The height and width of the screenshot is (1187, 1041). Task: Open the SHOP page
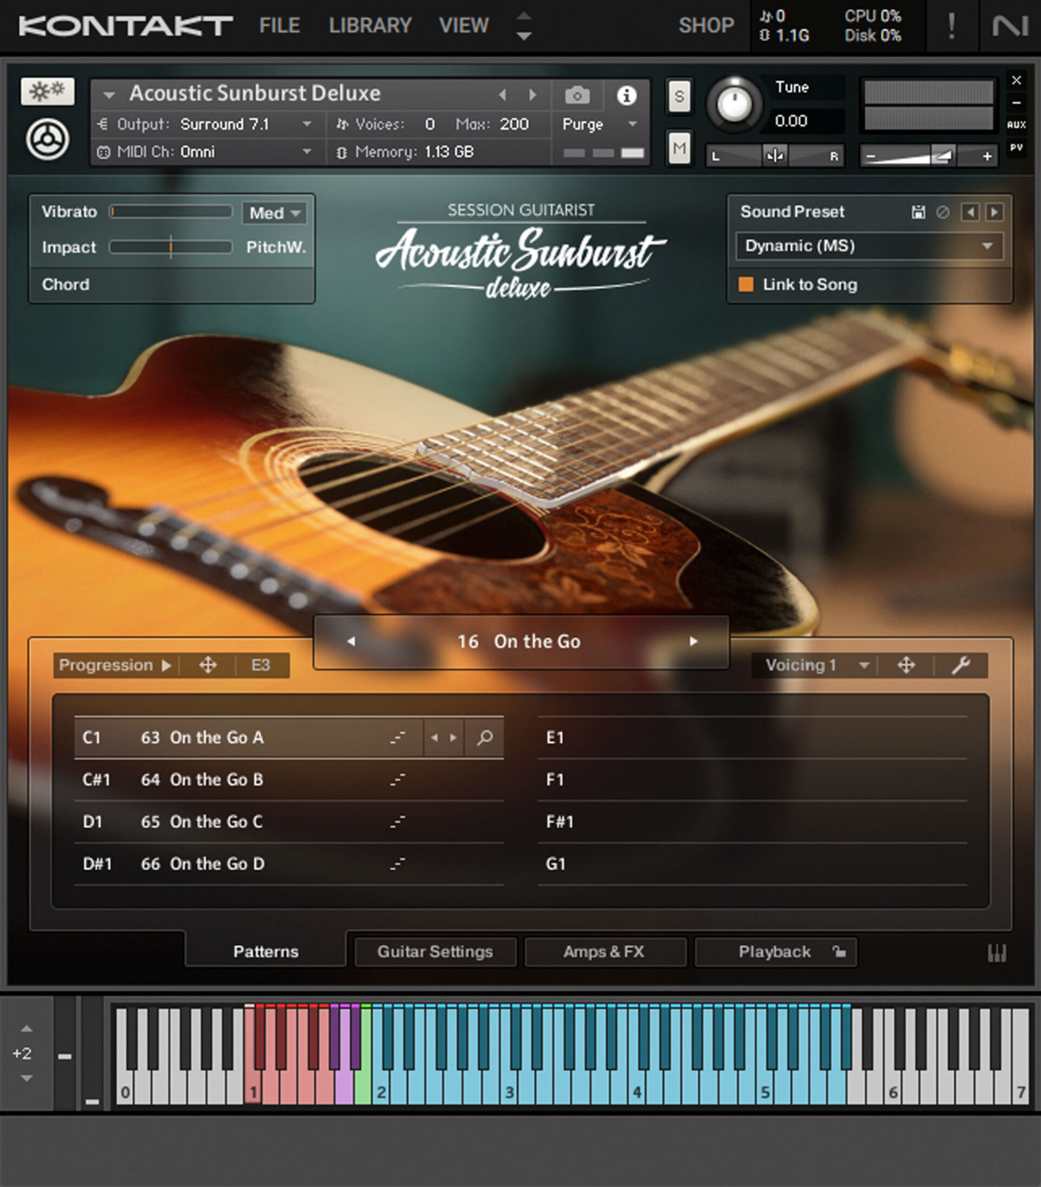[x=705, y=25]
